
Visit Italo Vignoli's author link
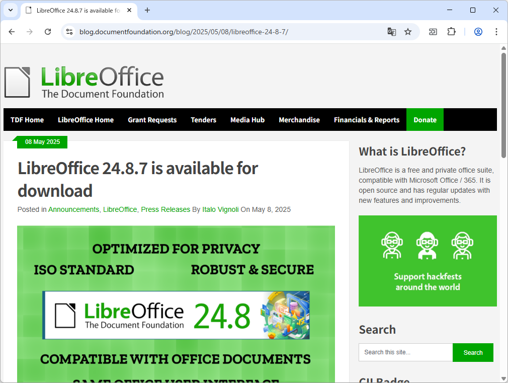(220, 209)
